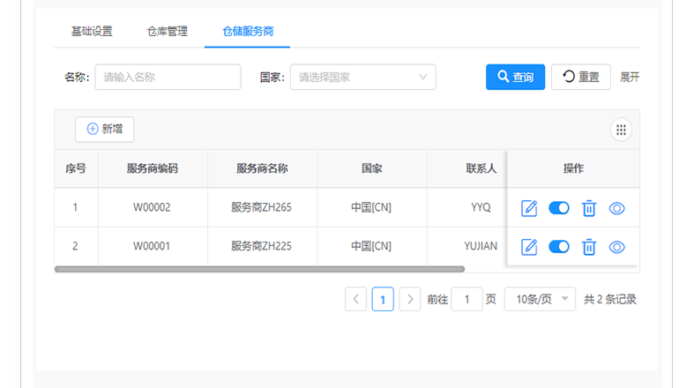The width and height of the screenshot is (679, 388).
Task: Switch to the 仓库管理 tab
Action: pyautogui.click(x=168, y=31)
